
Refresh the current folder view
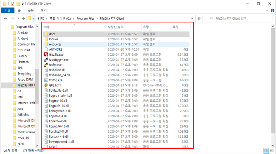(x=199, y=19)
